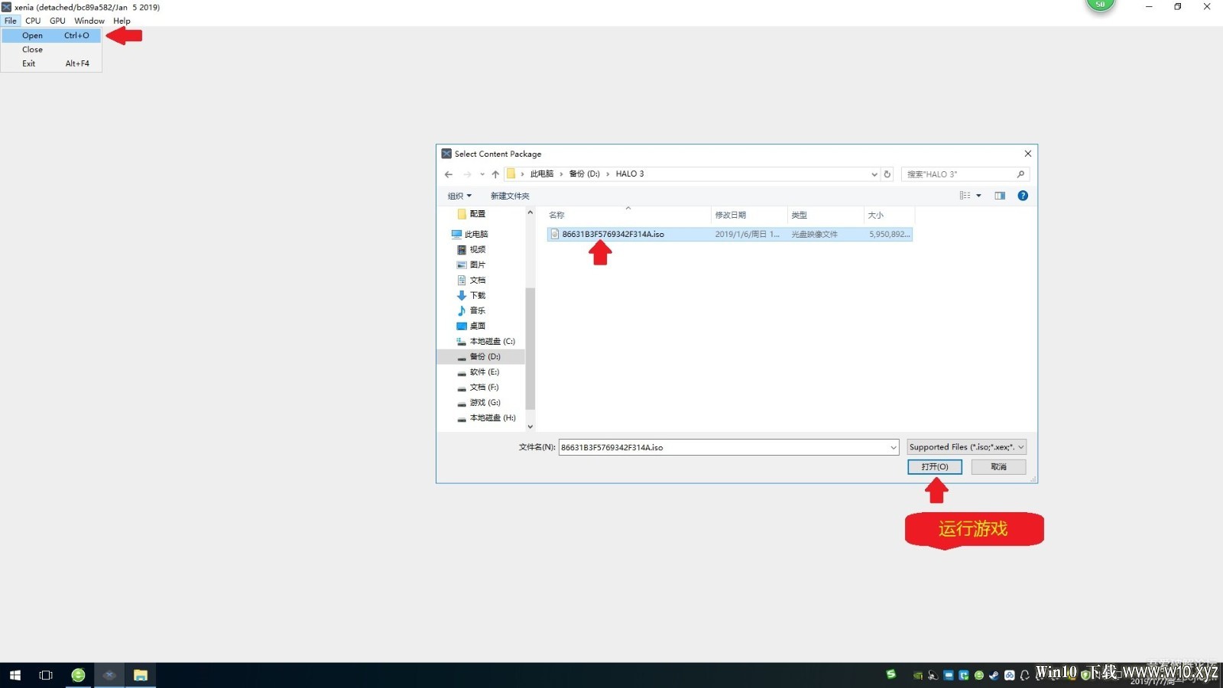Click the HALO 3 breadcrumb segment
Image resolution: width=1223 pixels, height=688 pixels.
(630, 174)
